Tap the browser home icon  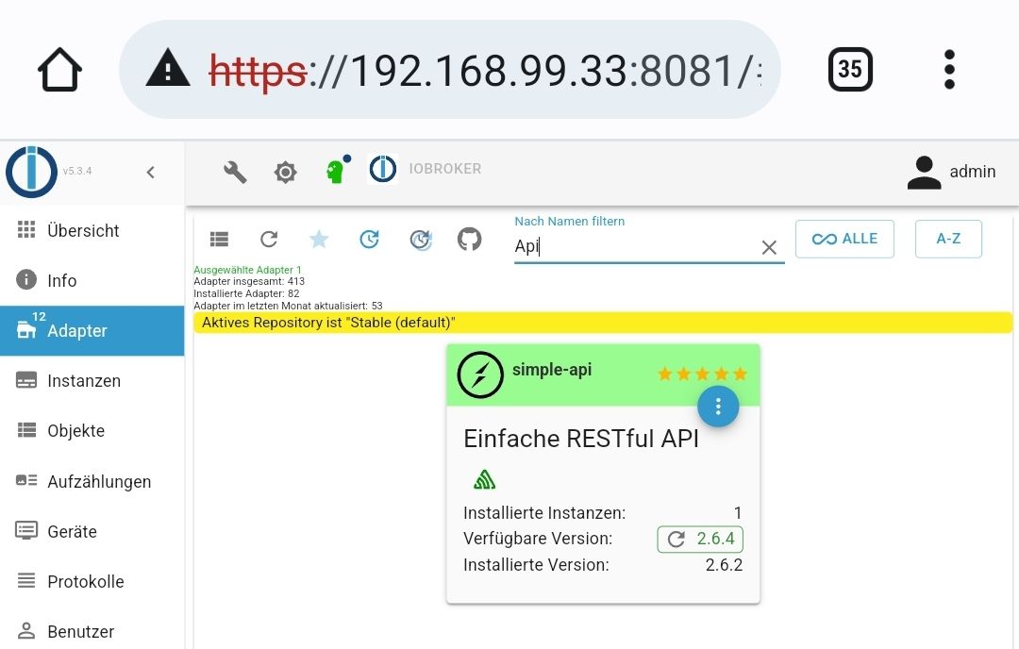[x=59, y=70]
